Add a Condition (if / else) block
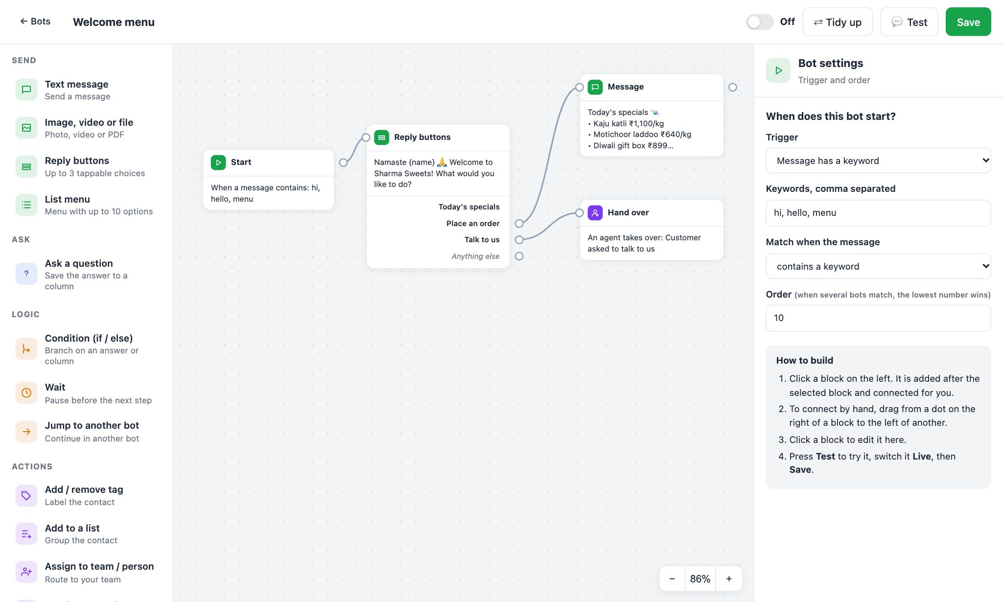 (86, 349)
